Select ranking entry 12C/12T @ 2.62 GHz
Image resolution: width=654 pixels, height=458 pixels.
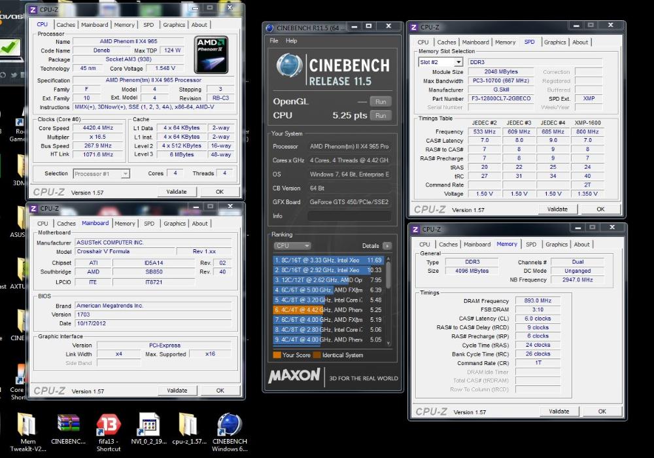click(328, 280)
